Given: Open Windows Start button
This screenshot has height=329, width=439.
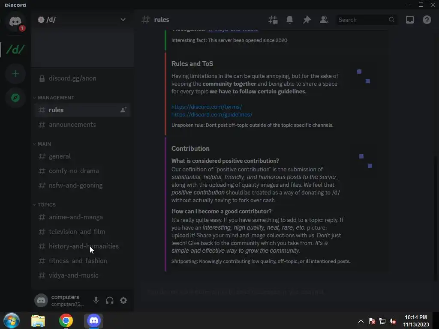Looking at the screenshot, I should pos(12,320).
